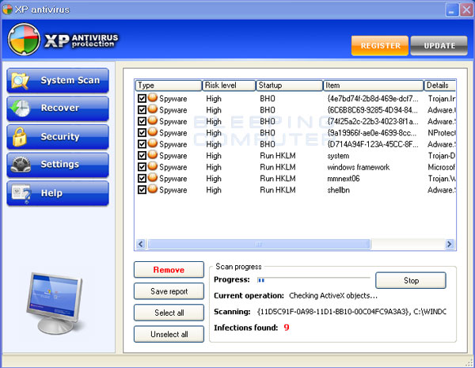Click the Security padlock icon
This screenshot has height=368, width=475.
pos(20,137)
